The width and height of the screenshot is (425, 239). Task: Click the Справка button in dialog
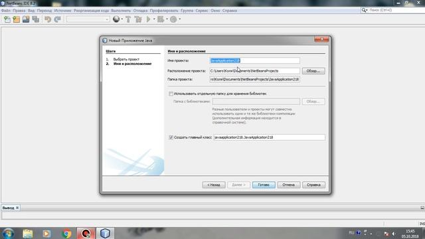(x=313, y=185)
